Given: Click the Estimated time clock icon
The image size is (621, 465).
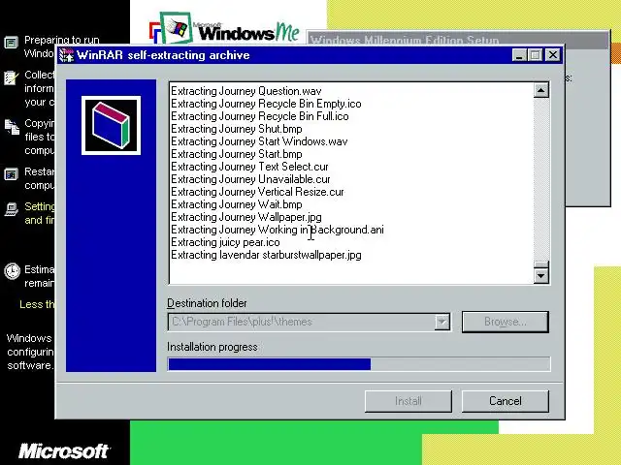Looking at the screenshot, I should point(13,271).
